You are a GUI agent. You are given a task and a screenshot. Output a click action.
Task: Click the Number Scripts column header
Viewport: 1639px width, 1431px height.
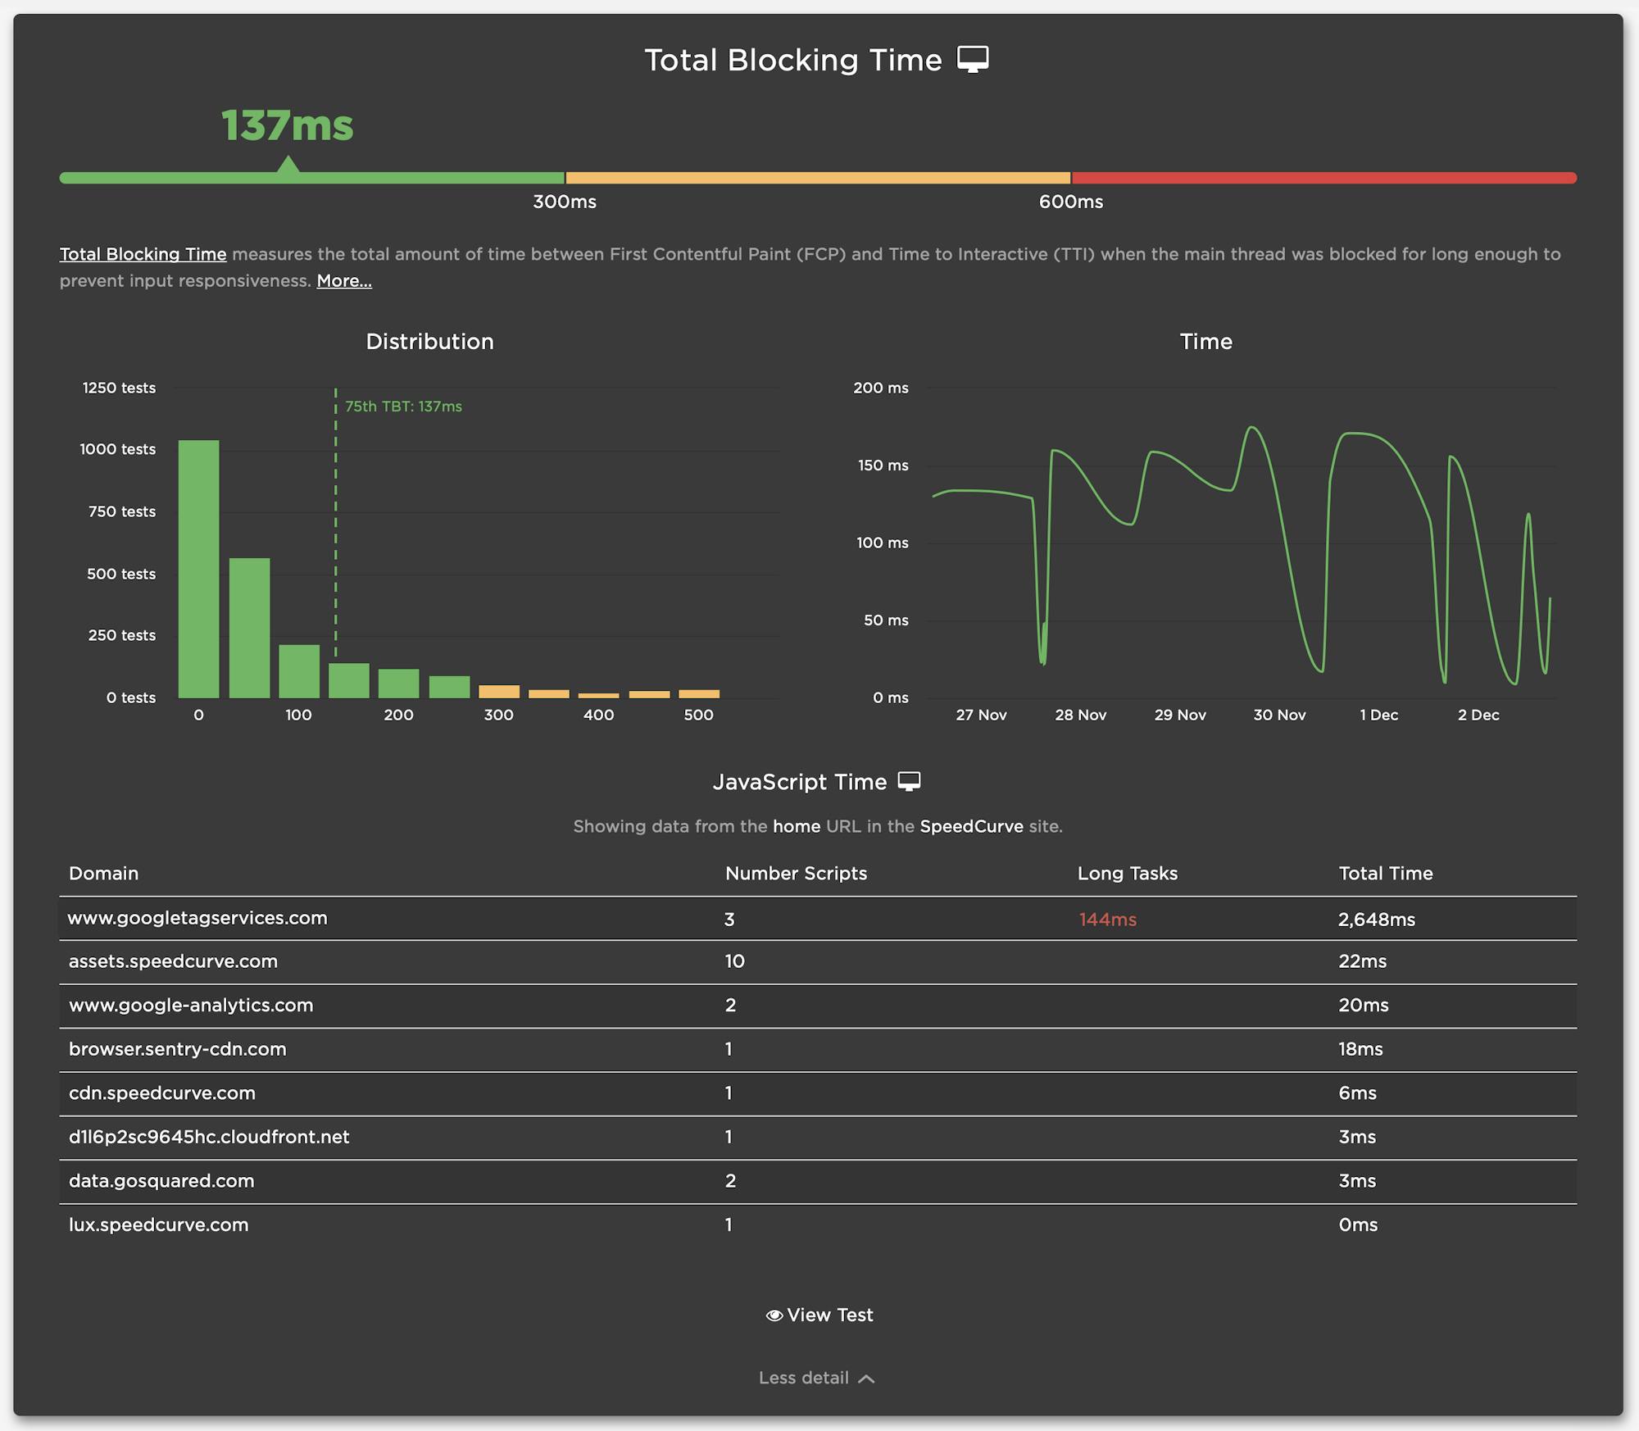point(796,873)
